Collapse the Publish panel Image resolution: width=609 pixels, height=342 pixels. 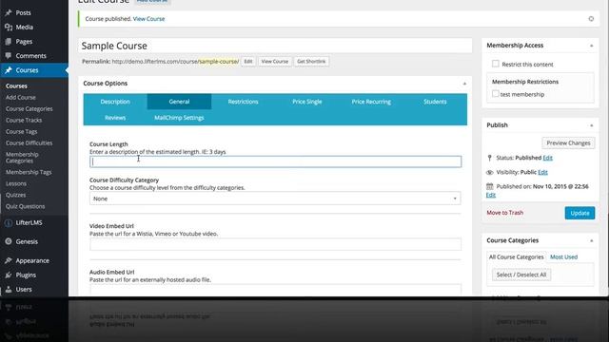point(592,125)
